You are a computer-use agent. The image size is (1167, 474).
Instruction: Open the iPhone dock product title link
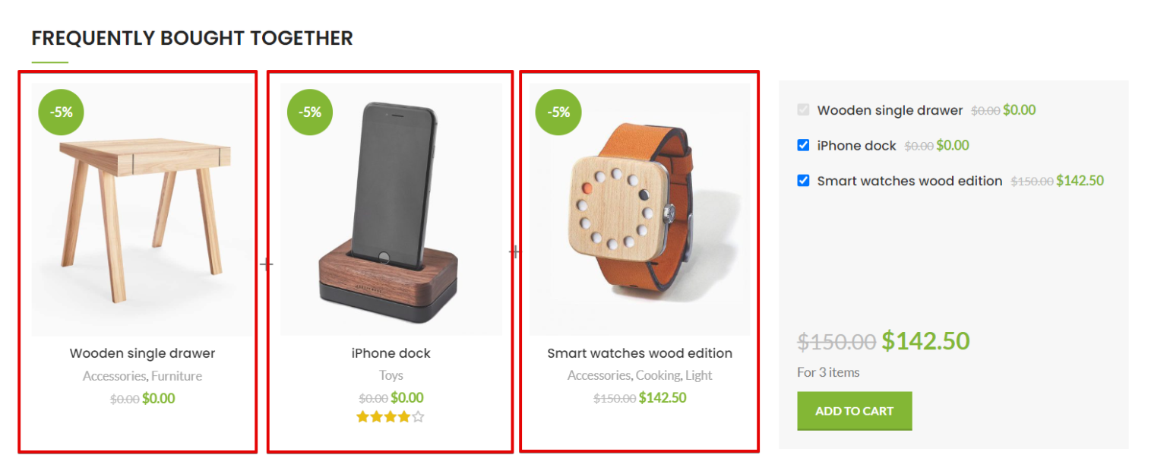390,352
